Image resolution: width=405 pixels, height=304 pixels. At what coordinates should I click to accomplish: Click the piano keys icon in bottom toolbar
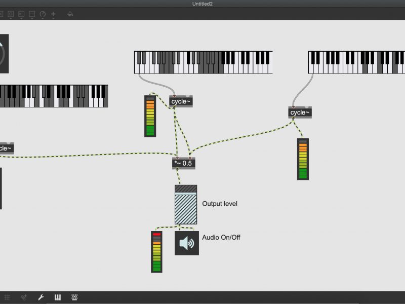click(58, 297)
